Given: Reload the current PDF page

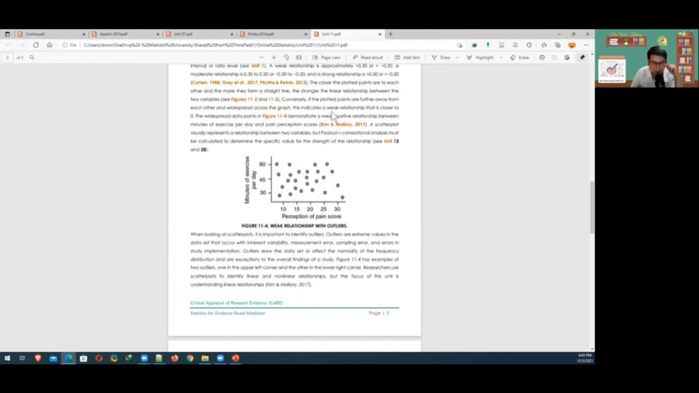Looking at the screenshot, I should coord(35,45).
